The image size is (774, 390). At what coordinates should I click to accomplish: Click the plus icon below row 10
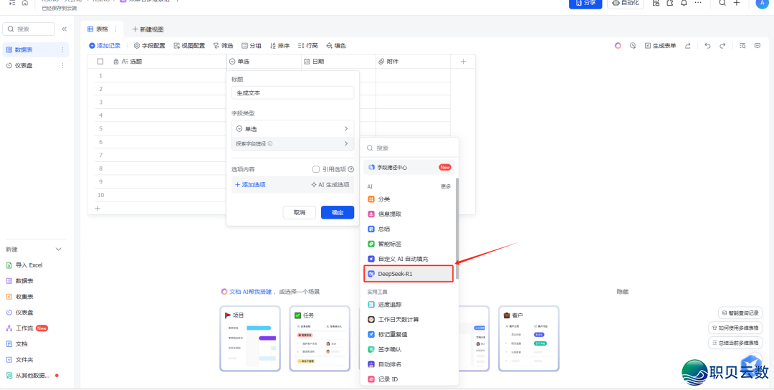[x=97, y=209]
